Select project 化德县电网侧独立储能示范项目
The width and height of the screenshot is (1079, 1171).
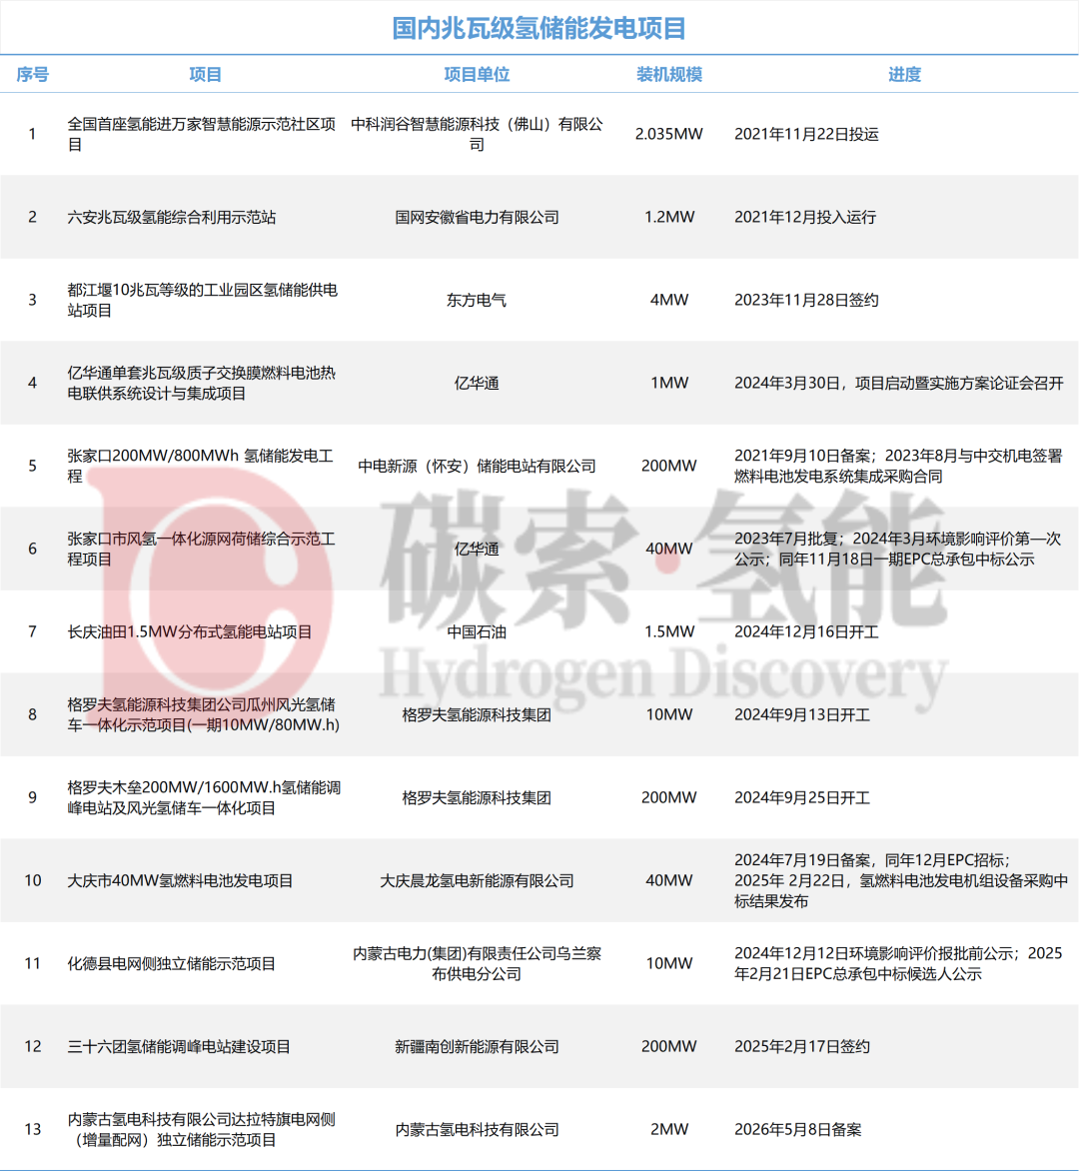pyautogui.click(x=172, y=963)
